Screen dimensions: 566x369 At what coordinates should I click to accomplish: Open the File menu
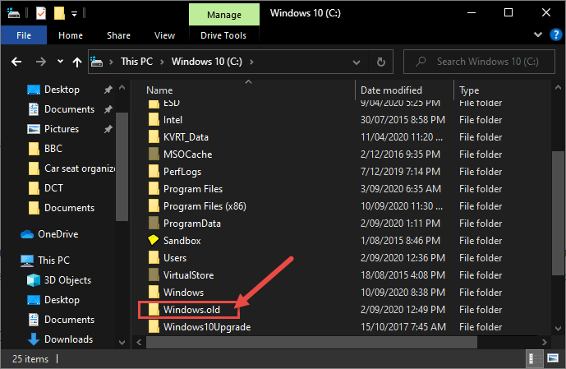coord(24,35)
